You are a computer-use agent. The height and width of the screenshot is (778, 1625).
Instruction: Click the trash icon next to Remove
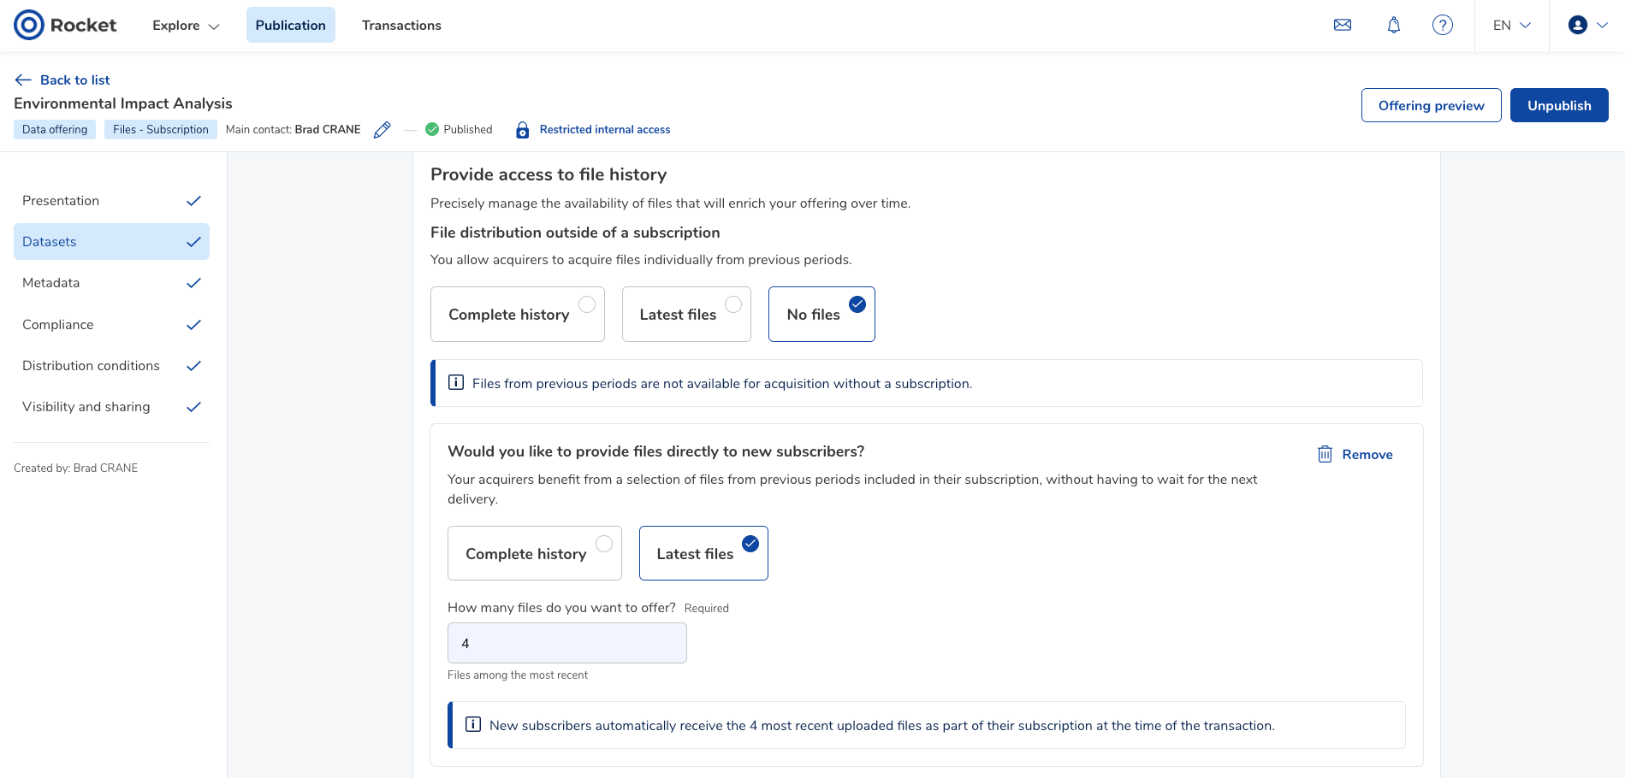[x=1325, y=454]
